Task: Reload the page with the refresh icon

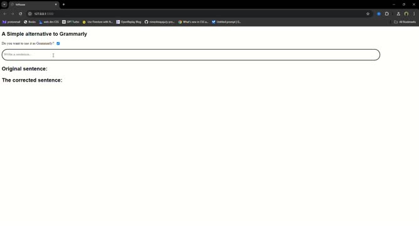Action: pos(20,14)
